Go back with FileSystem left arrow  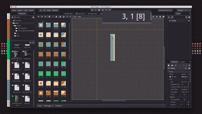pos(13,17)
